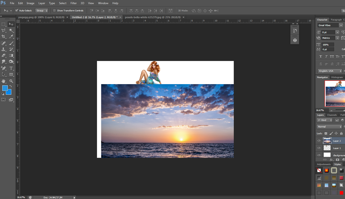Open the Filter menu
This screenshot has width=345, height=199.
pyautogui.click(x=74, y=3)
